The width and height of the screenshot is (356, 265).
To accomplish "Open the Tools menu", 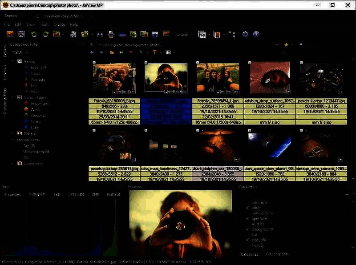I will pos(44,24).
